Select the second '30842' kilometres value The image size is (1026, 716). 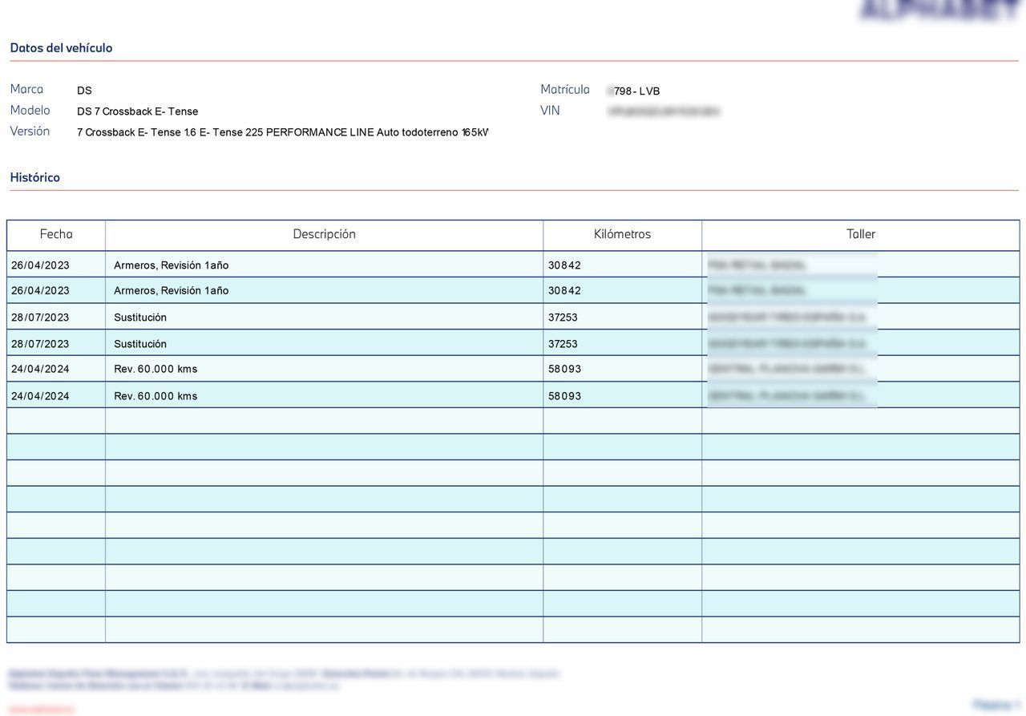pos(565,291)
